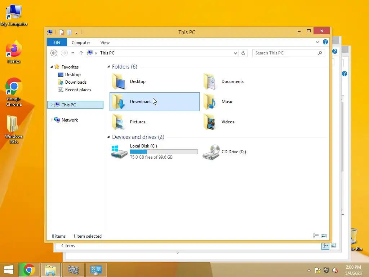
Task: Switch to the View ribbon tab
Action: [105, 43]
